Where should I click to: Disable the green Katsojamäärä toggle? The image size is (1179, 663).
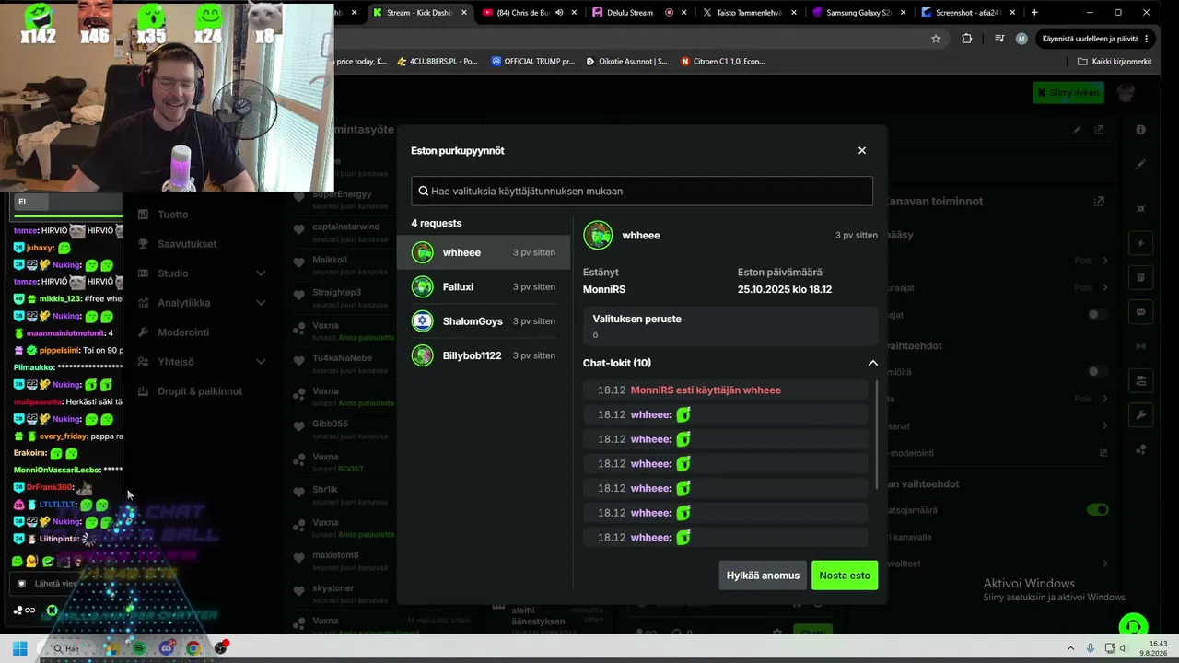point(1097,509)
